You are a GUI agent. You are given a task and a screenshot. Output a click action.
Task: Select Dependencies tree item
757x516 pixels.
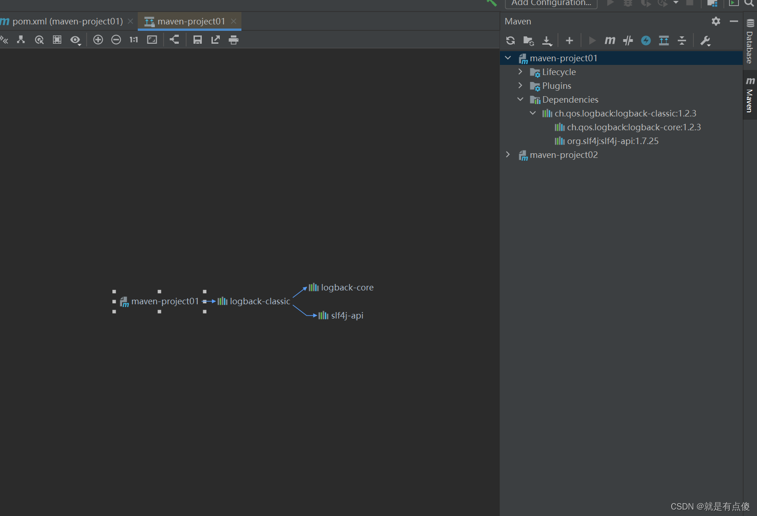570,99
